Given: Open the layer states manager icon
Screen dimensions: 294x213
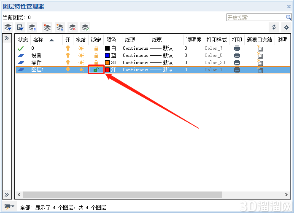Looking at the screenshot, I should pos(32,27).
